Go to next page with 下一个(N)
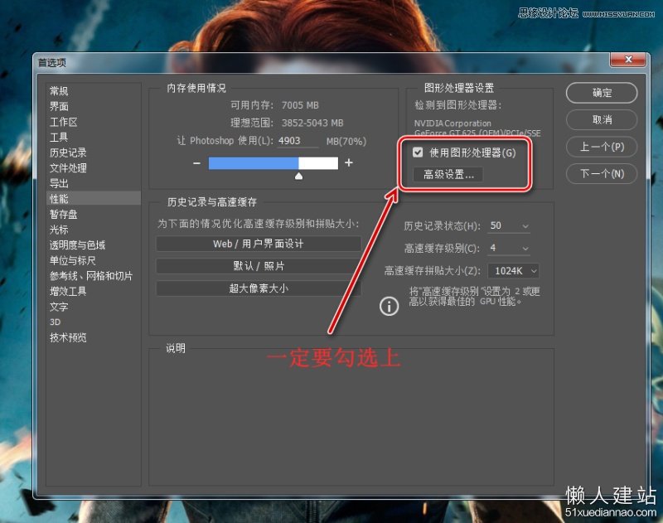Screen dimensions: 663x523 click(602, 174)
